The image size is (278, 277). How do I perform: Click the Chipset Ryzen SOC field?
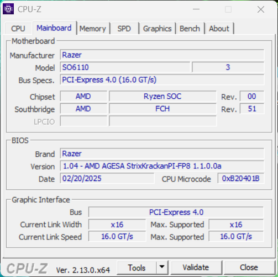coord(162,96)
